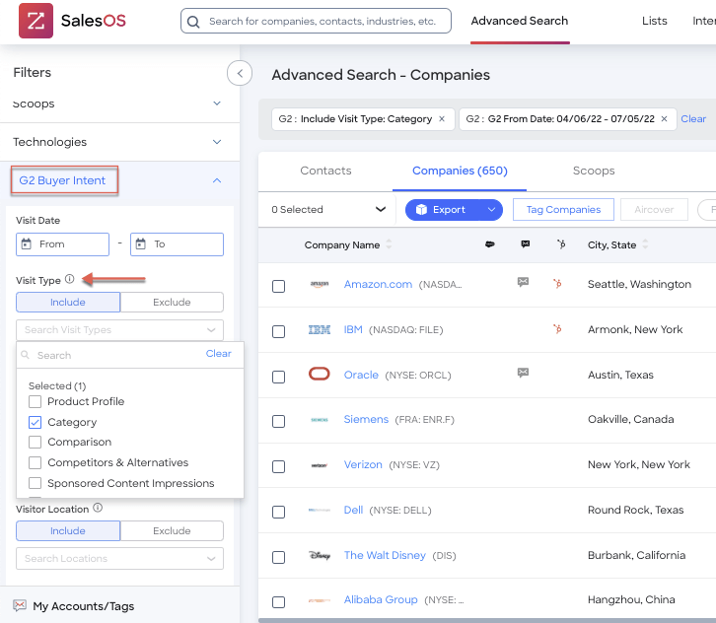Clear the selected visit types

(x=218, y=353)
